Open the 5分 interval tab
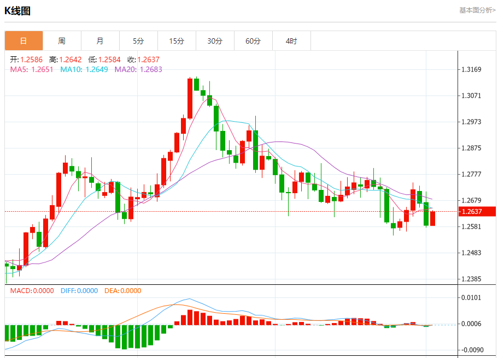The height and width of the screenshot is (358, 504). 138,41
